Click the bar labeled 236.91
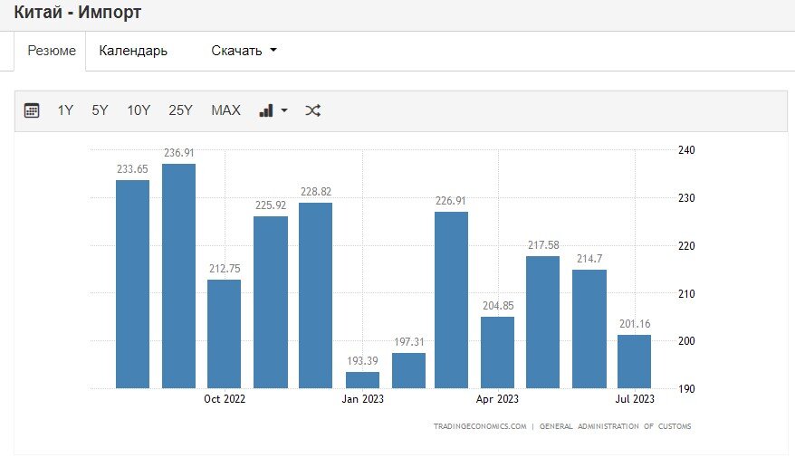 coord(178,276)
